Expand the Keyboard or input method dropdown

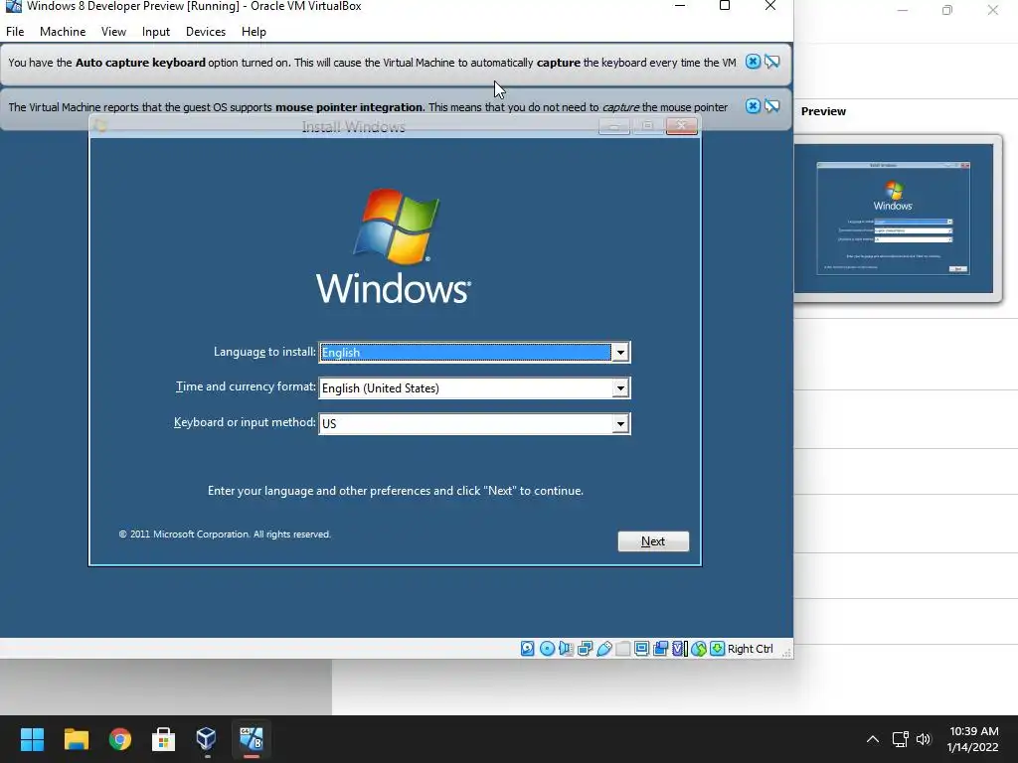click(620, 423)
